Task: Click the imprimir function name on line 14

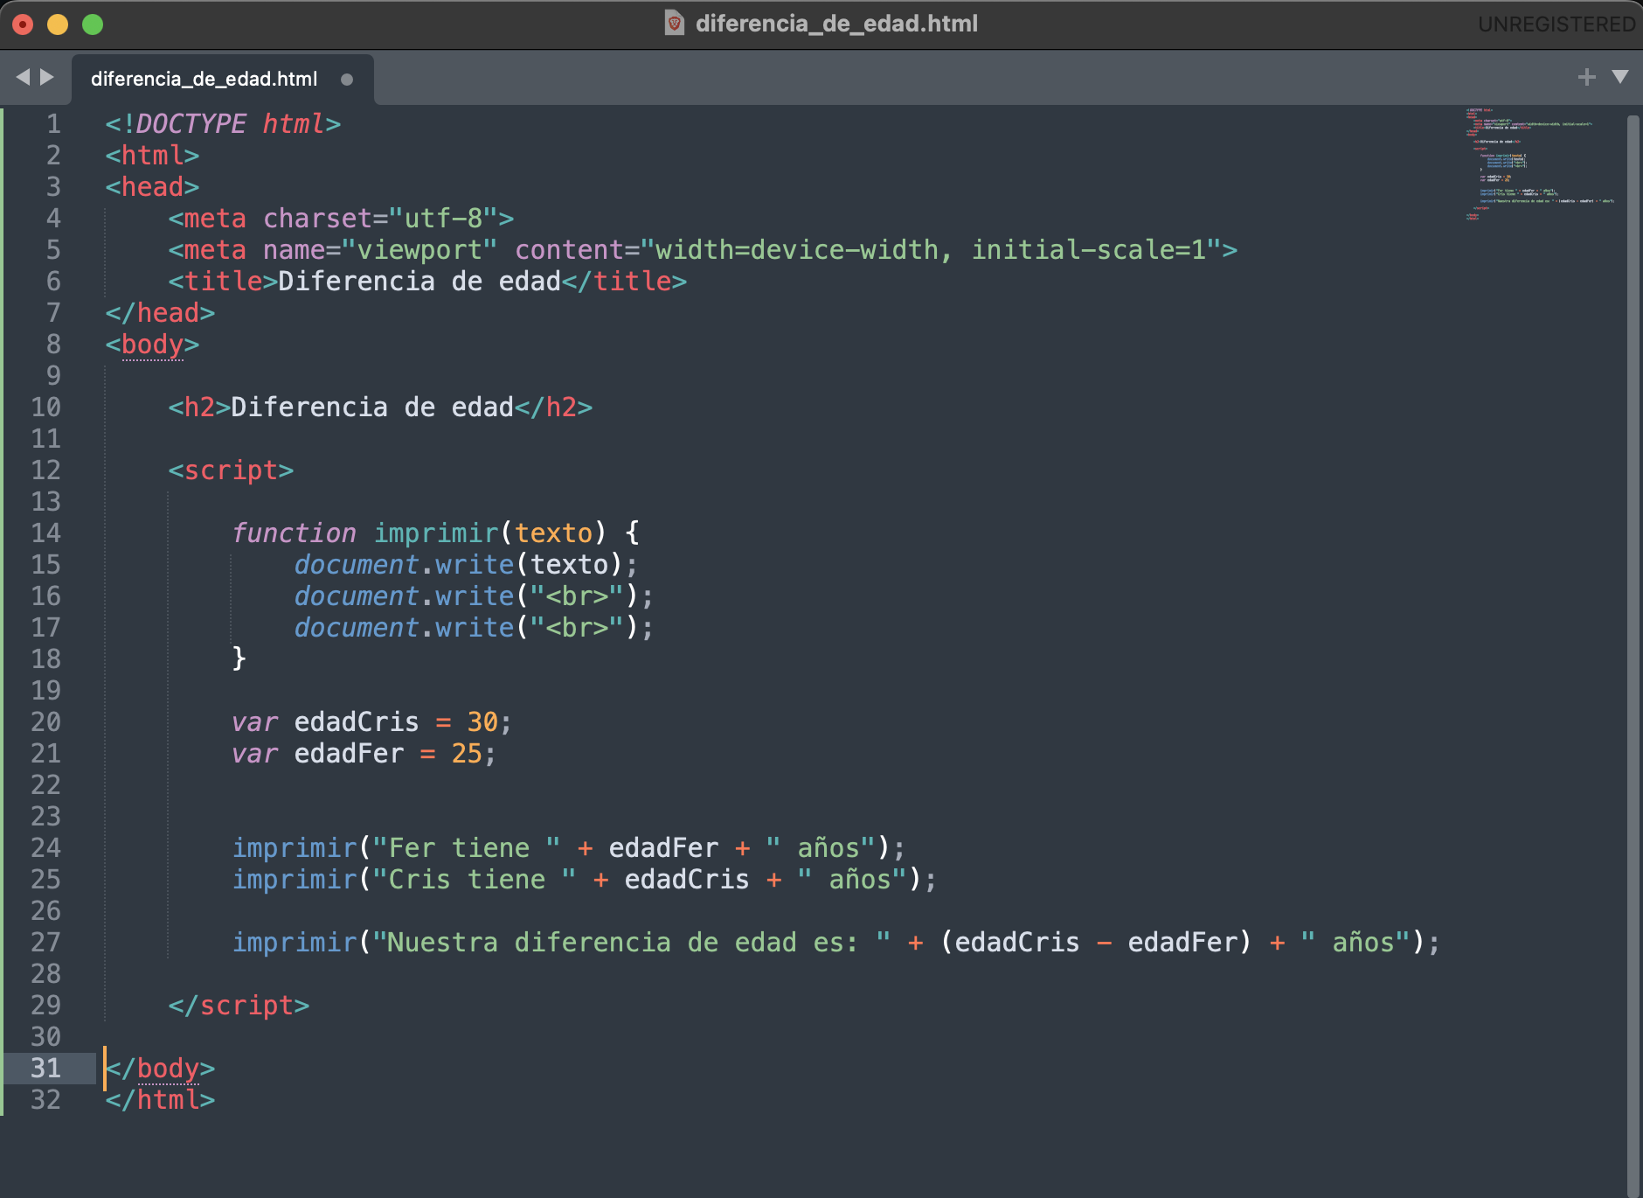Action: pos(435,533)
